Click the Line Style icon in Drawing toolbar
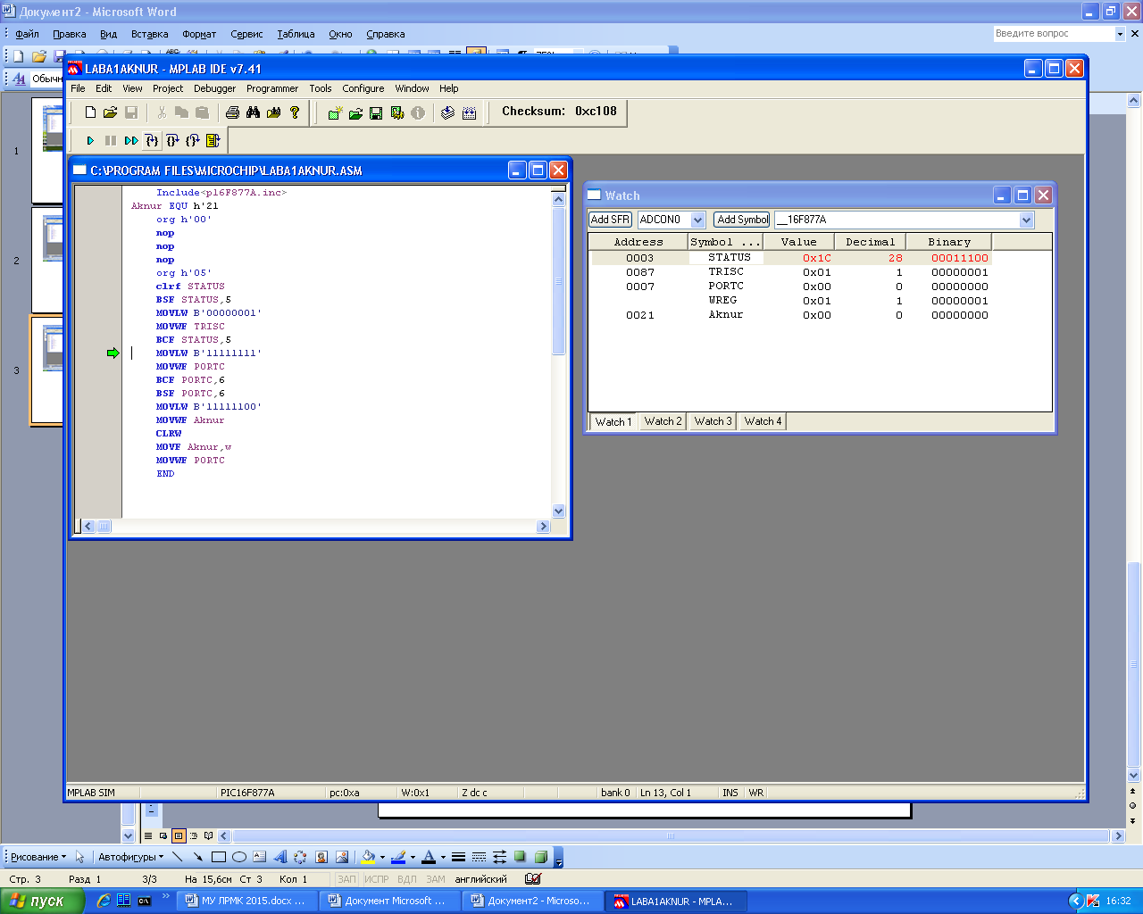Screen dimensions: 1143x914 coord(458,857)
